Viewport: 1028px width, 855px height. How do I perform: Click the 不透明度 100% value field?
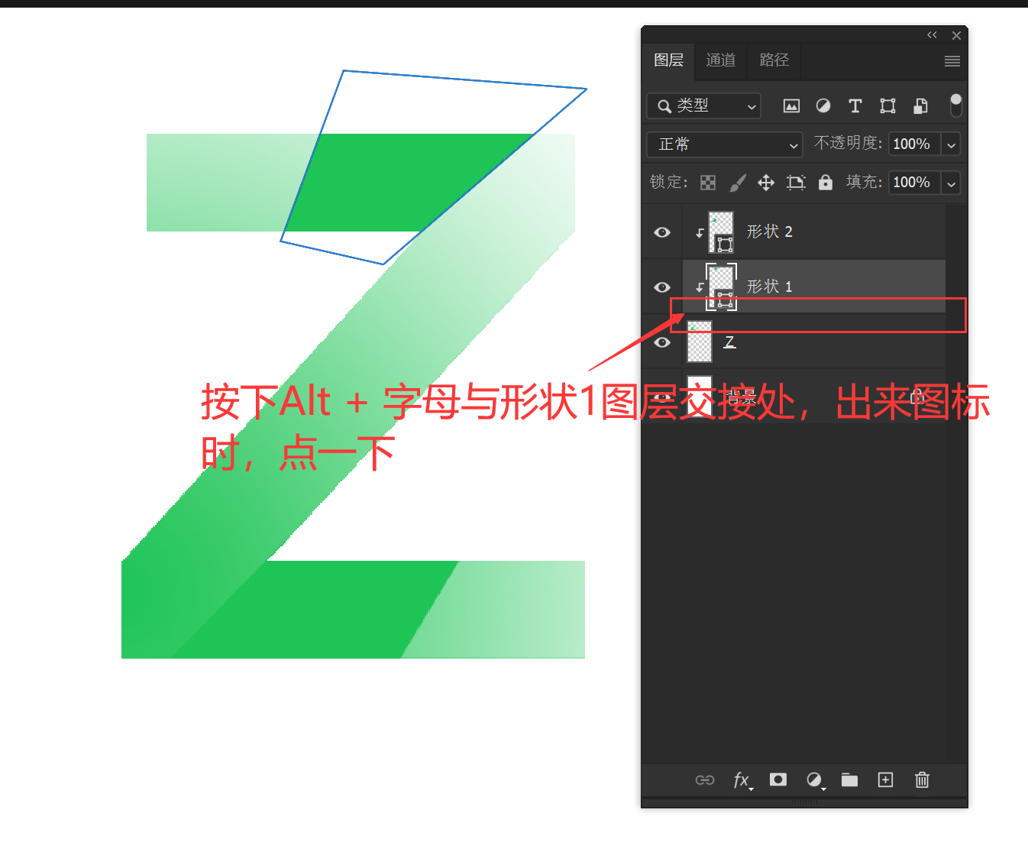[914, 144]
